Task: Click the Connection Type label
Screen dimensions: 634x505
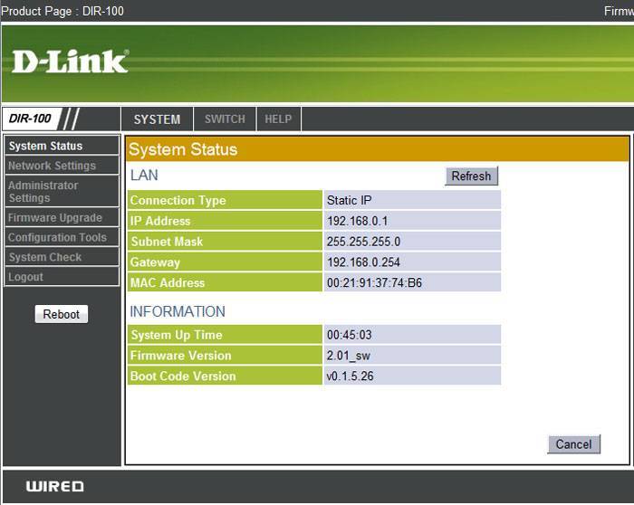Action: tap(225, 200)
